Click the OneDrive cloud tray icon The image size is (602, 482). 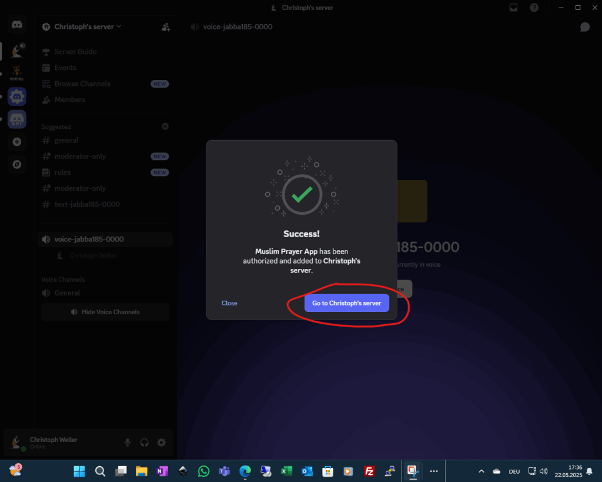(x=496, y=471)
